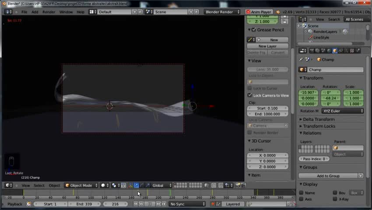
Task: Open the File menu
Action: tap(24, 12)
